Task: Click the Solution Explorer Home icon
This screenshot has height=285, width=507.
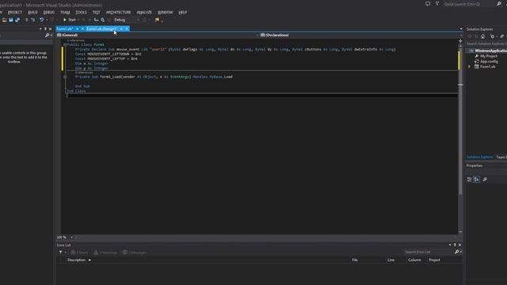Action: coord(482,36)
